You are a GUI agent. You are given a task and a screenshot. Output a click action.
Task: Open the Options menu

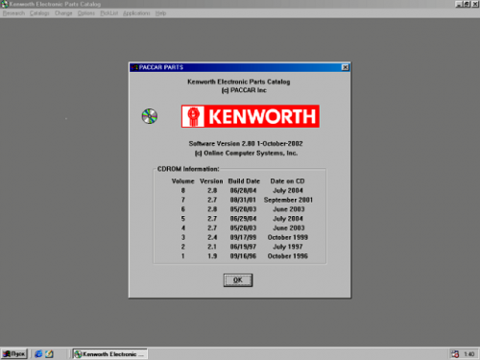pos(86,13)
